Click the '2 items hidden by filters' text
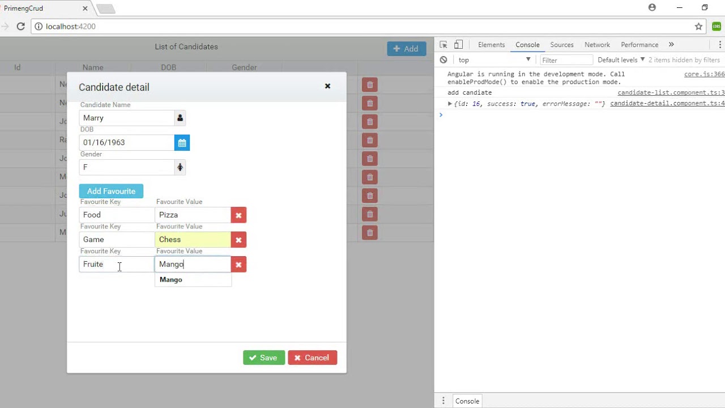 684,60
